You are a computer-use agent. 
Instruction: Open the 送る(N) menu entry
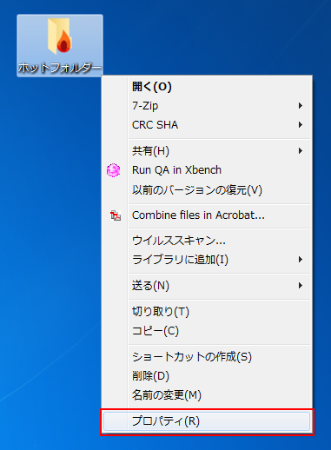[x=207, y=286]
